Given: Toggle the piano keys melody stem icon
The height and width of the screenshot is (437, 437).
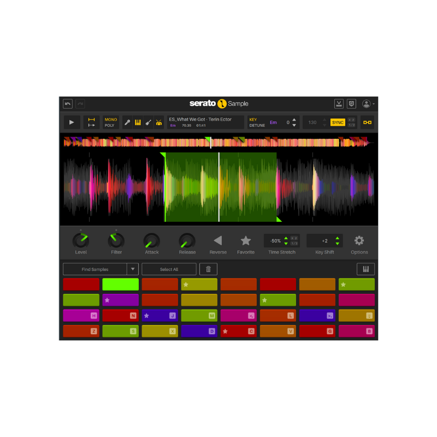Looking at the screenshot, I should 138,122.
